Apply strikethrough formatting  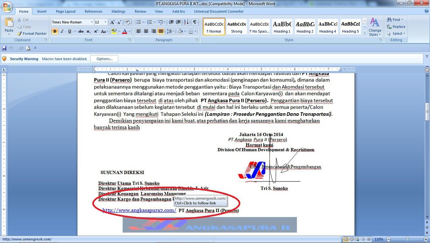(x=81, y=31)
